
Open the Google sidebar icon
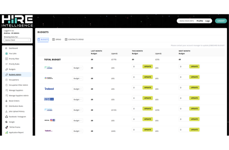pyautogui.click(x=6, y=122)
